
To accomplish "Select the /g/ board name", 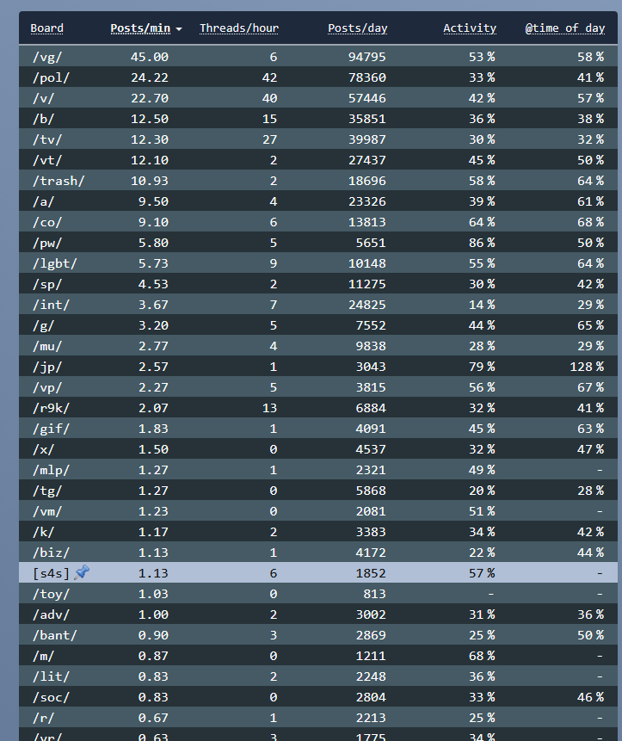I will (x=44, y=325).
